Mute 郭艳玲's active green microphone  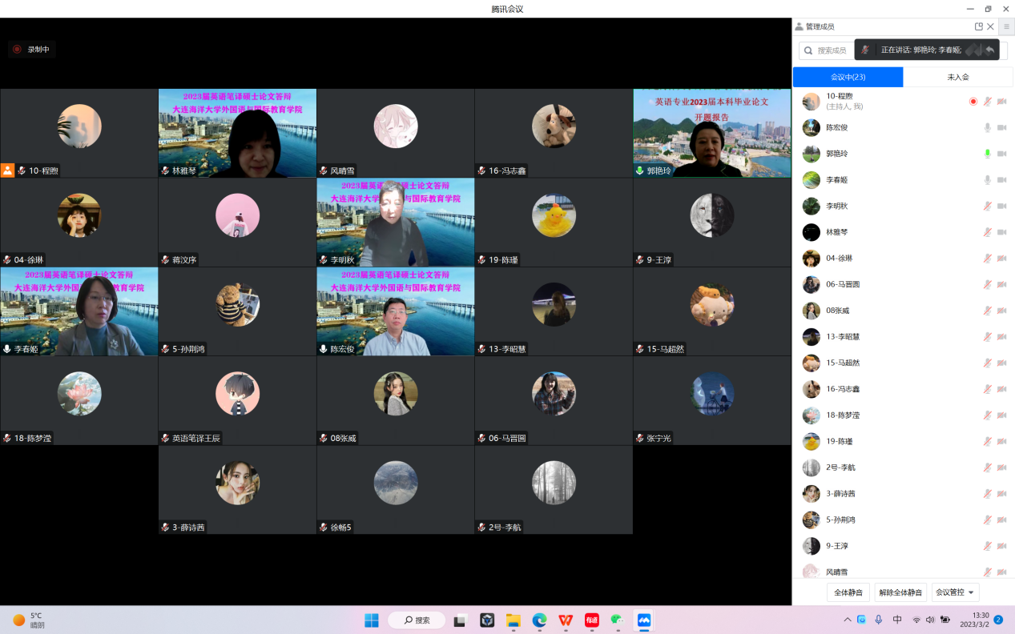[x=987, y=154]
